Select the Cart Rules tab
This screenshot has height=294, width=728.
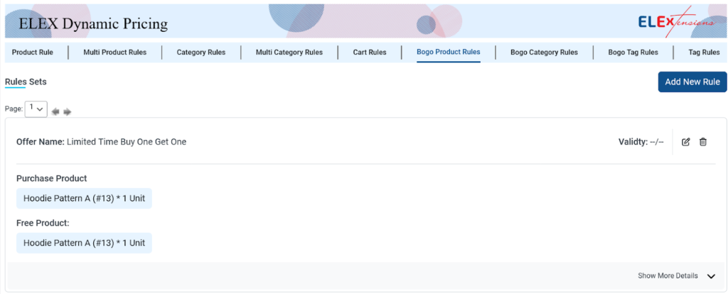pyautogui.click(x=370, y=53)
